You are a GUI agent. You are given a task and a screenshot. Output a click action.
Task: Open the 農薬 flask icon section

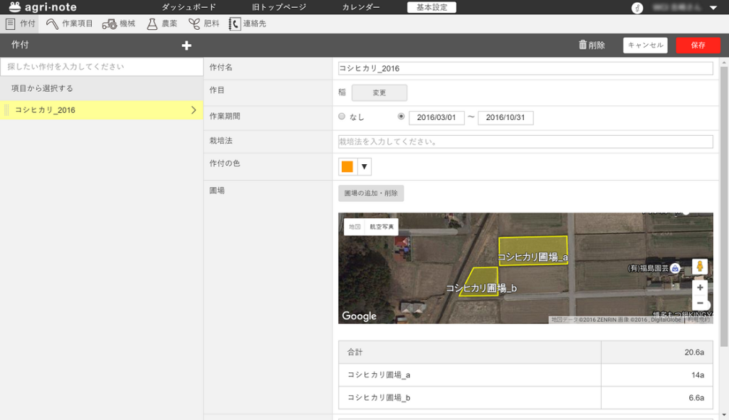click(152, 24)
